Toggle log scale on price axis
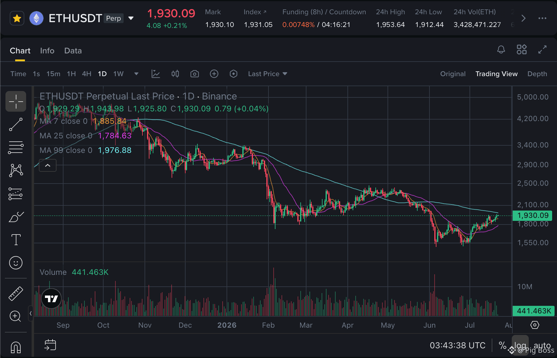Viewport: 557px width, 358px height. (520, 345)
